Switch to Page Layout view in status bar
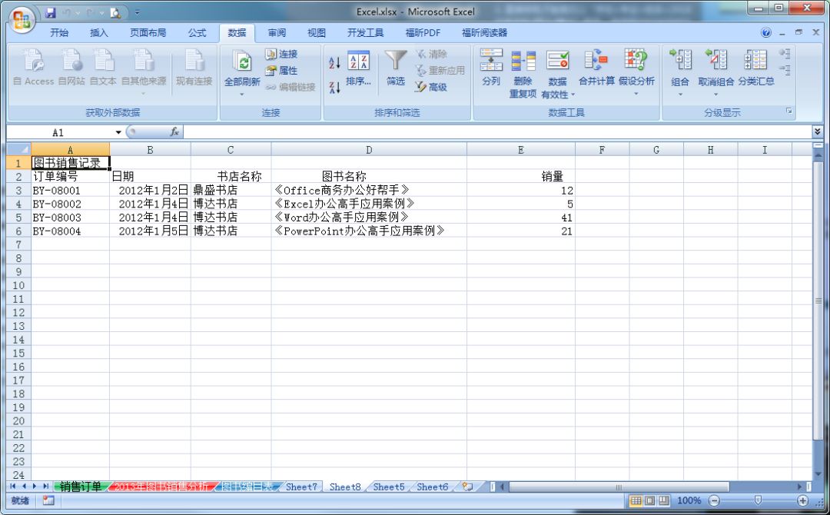 coord(650,500)
